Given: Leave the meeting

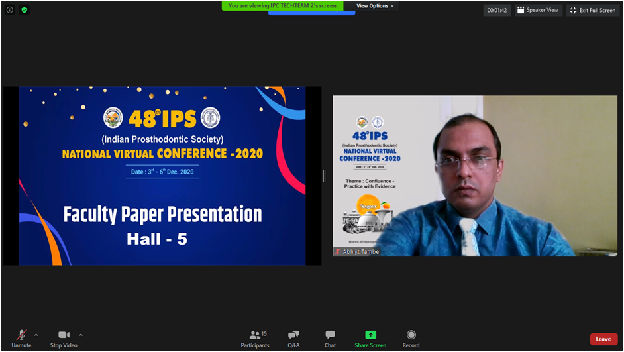Looking at the screenshot, I should point(603,339).
